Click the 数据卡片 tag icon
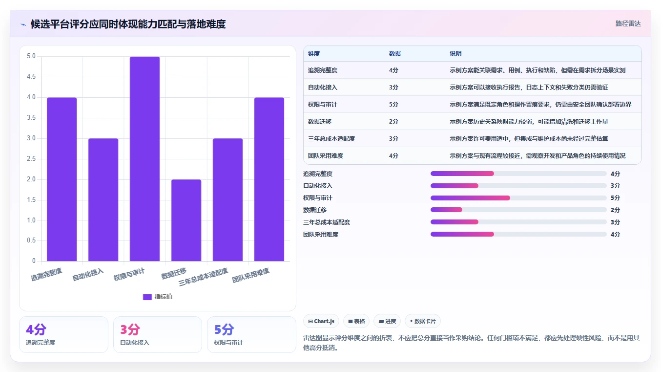661x372 pixels. (412, 321)
